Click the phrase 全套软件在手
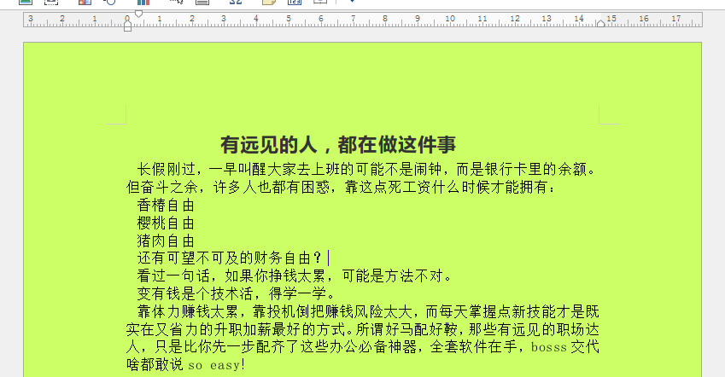This screenshot has width=725, height=377. pyautogui.click(x=473, y=347)
